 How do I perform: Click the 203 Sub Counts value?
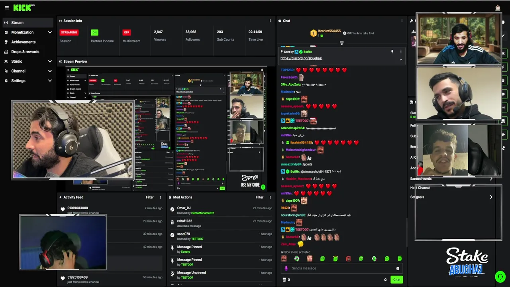coord(220,32)
